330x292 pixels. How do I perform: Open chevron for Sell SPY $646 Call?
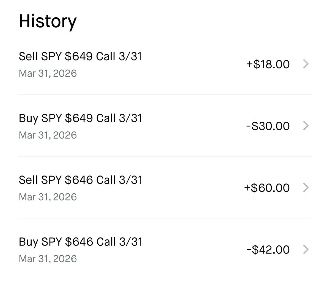tap(306, 188)
